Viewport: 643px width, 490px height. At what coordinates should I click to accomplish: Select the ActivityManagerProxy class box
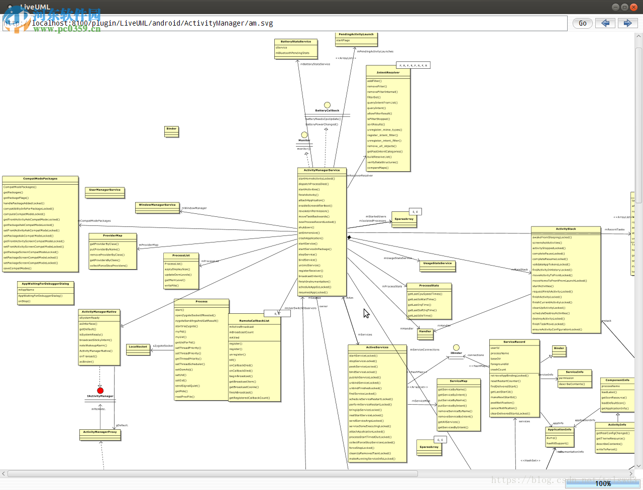(x=100, y=435)
